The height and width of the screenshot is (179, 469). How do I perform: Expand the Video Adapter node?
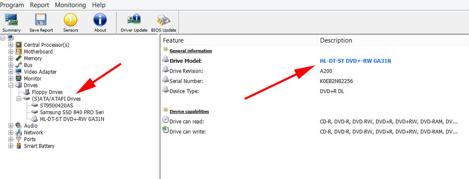coord(11,72)
